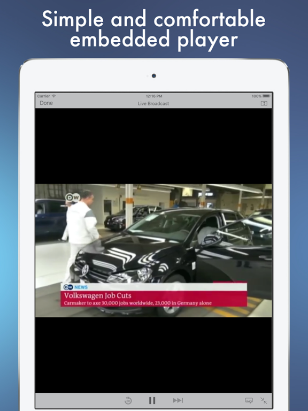Rewind 30 seconds

pos(128,400)
